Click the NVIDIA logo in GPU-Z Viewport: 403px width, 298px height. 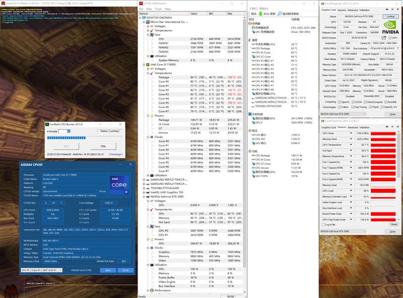coord(390,27)
